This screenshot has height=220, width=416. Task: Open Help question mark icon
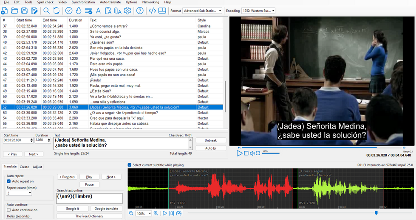pos(140,11)
